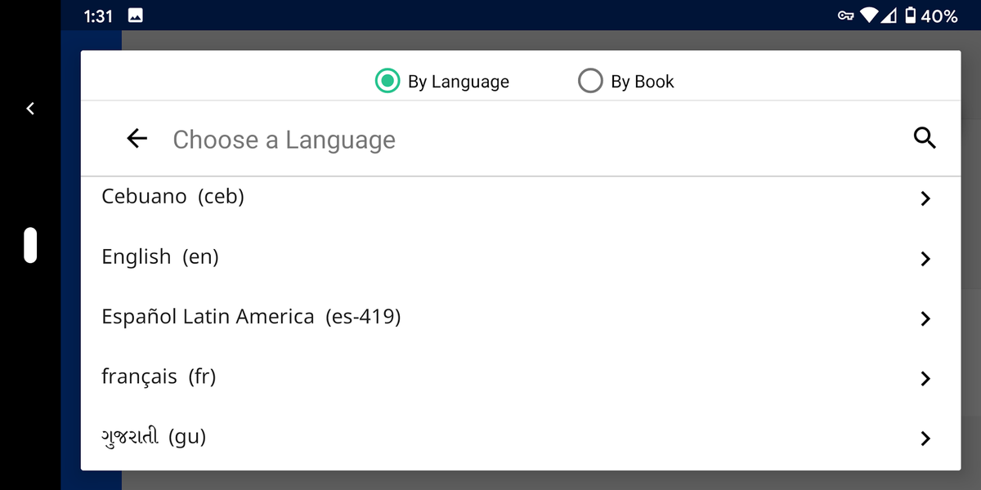Expand the Español Latin America chevron
The width and height of the screenshot is (981, 490).
pos(925,318)
